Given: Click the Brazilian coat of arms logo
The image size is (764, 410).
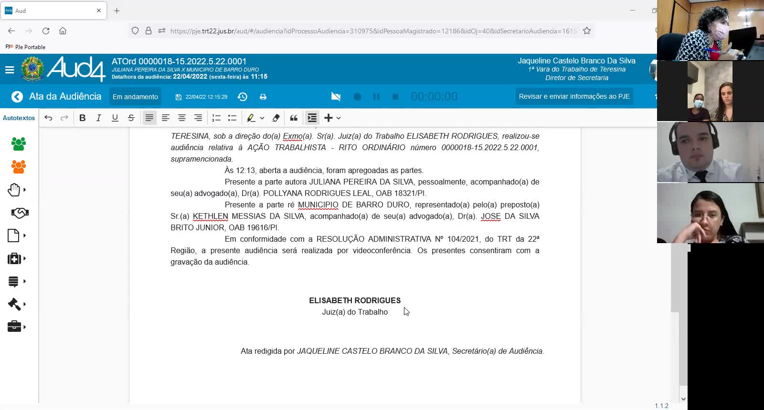Looking at the screenshot, I should (32, 69).
